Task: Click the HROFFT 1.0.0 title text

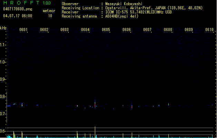Action: click(x=27, y=3)
